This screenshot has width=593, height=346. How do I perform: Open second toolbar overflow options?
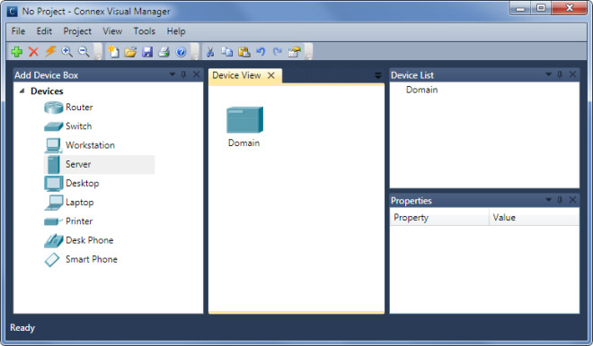pyautogui.click(x=195, y=52)
